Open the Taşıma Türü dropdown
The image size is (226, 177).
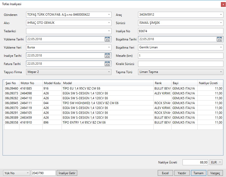tap(221, 72)
